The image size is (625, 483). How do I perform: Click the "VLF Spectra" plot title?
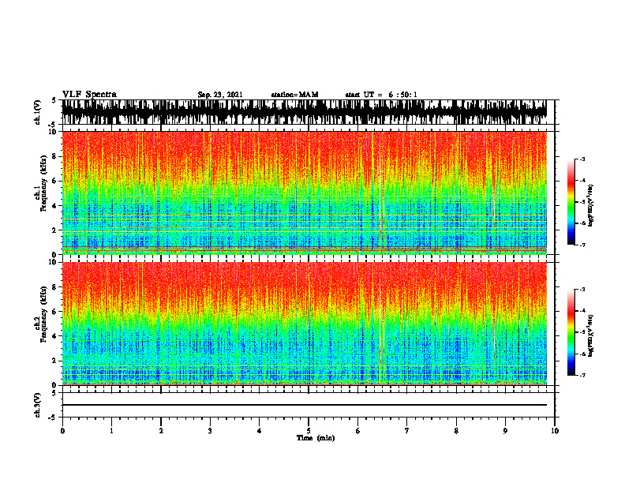tap(89, 94)
